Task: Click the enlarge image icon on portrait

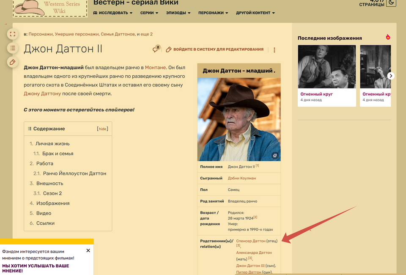Action: 275,156
